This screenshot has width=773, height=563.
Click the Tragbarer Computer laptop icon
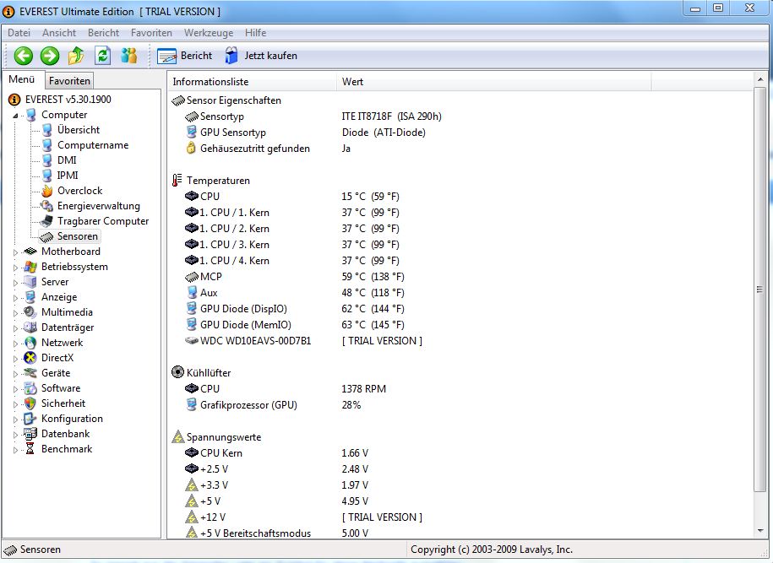point(46,221)
